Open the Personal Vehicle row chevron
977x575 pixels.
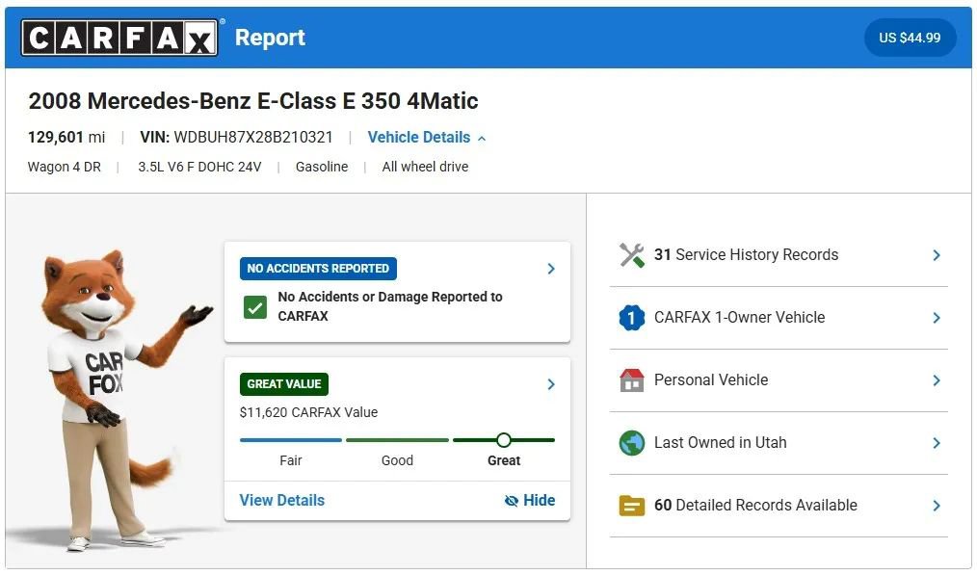pyautogui.click(x=937, y=380)
